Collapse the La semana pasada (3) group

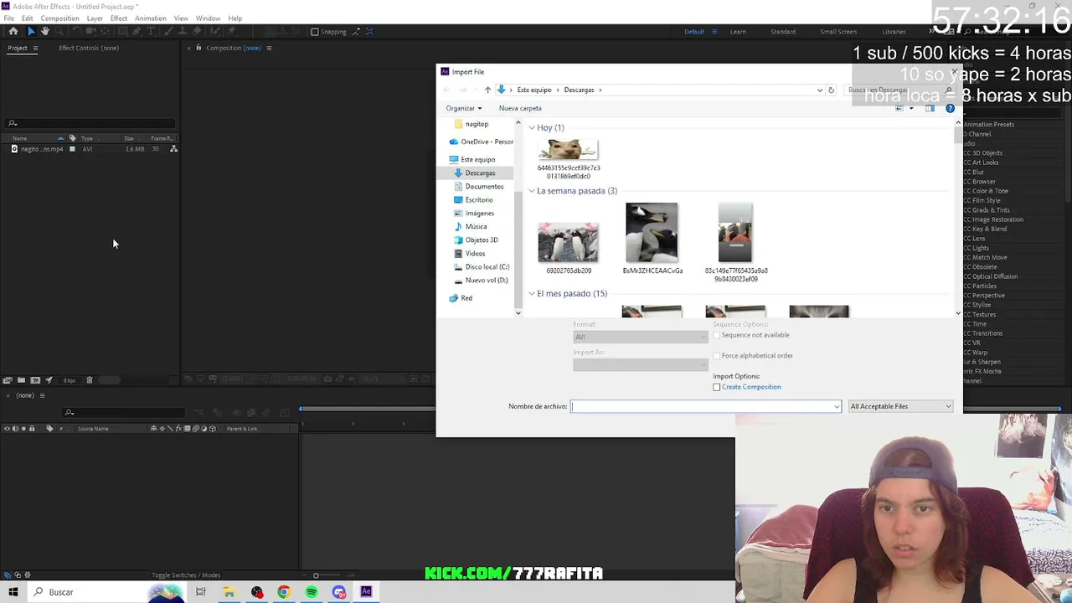[531, 191]
